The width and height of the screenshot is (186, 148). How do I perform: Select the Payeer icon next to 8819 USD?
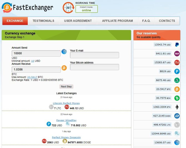coord(177,71)
